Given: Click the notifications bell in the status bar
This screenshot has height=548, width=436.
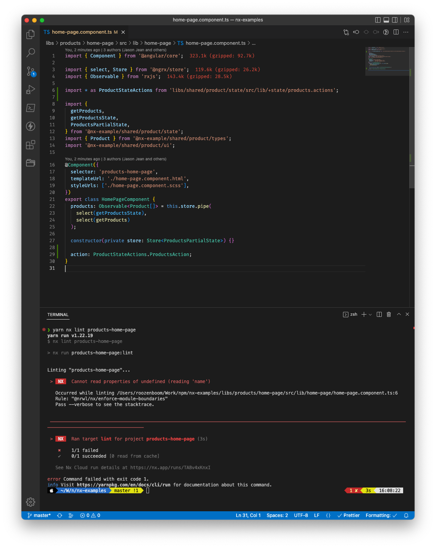Looking at the screenshot, I should pyautogui.click(x=405, y=515).
